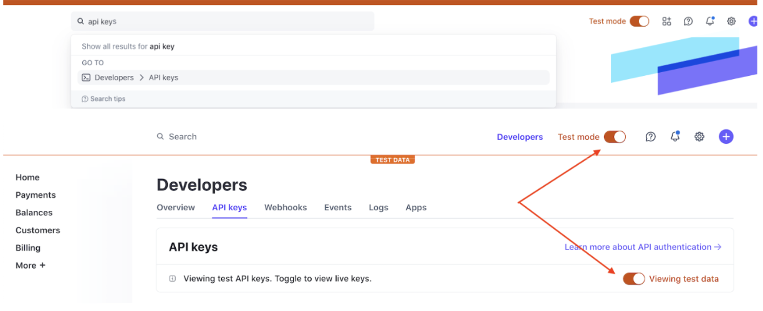Switch to the Apps tab
This screenshot has height=311, width=763.
click(416, 208)
